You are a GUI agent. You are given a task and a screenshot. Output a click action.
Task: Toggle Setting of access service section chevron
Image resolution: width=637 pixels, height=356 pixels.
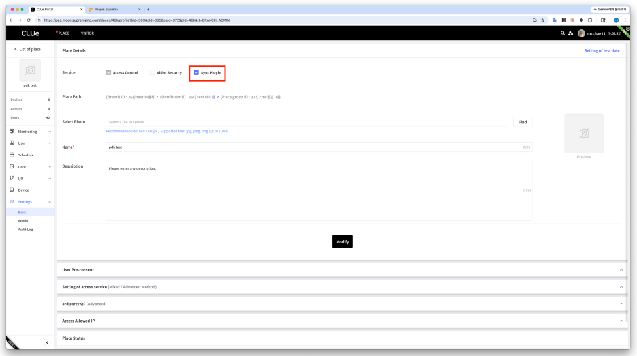[x=621, y=287]
